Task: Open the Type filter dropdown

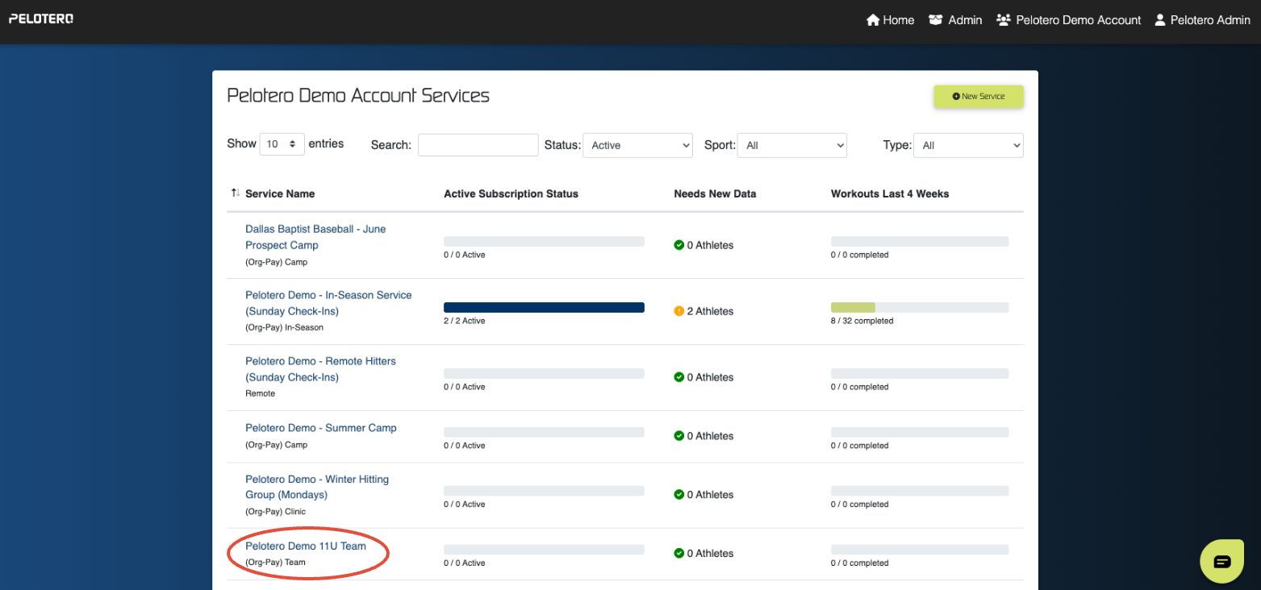Action: [x=968, y=145]
